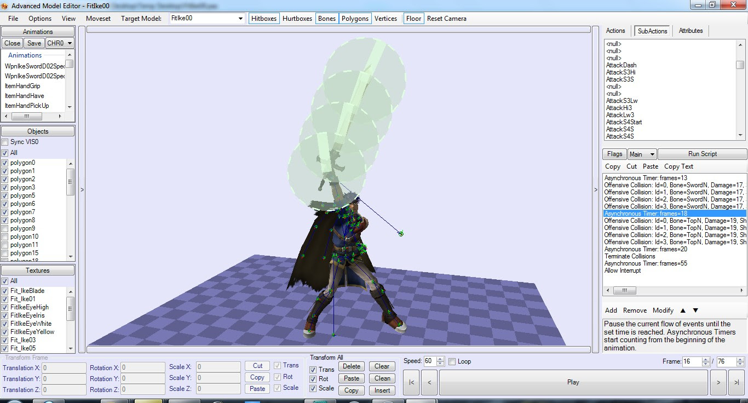This screenshot has height=403, width=748.
Task: Click the Clear button
Action: [x=382, y=366]
